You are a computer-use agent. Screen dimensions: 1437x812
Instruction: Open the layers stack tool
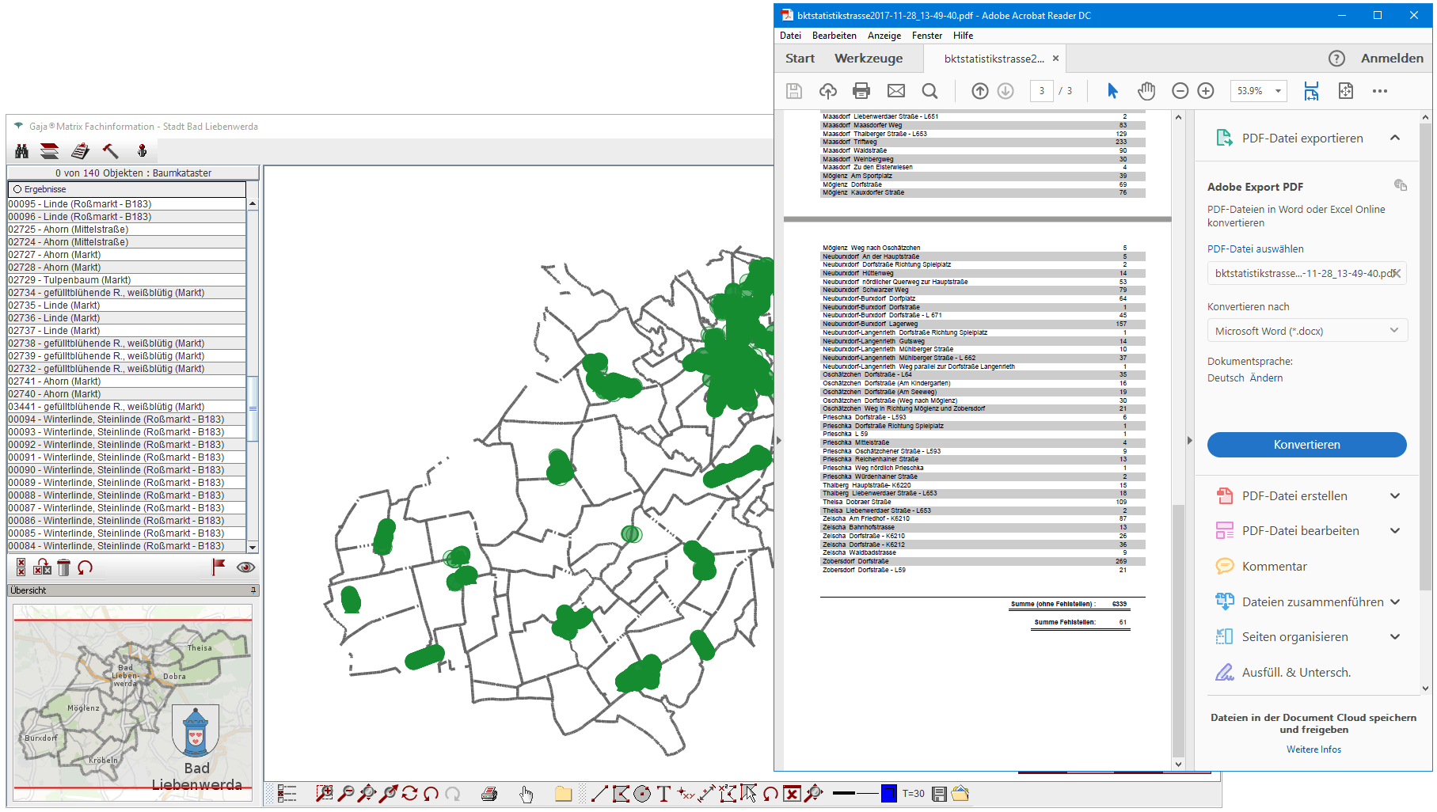(50, 150)
